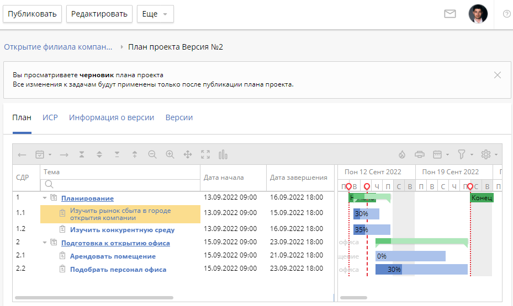
Task: Open the Арендовать помещение task link
Action: click(113, 256)
